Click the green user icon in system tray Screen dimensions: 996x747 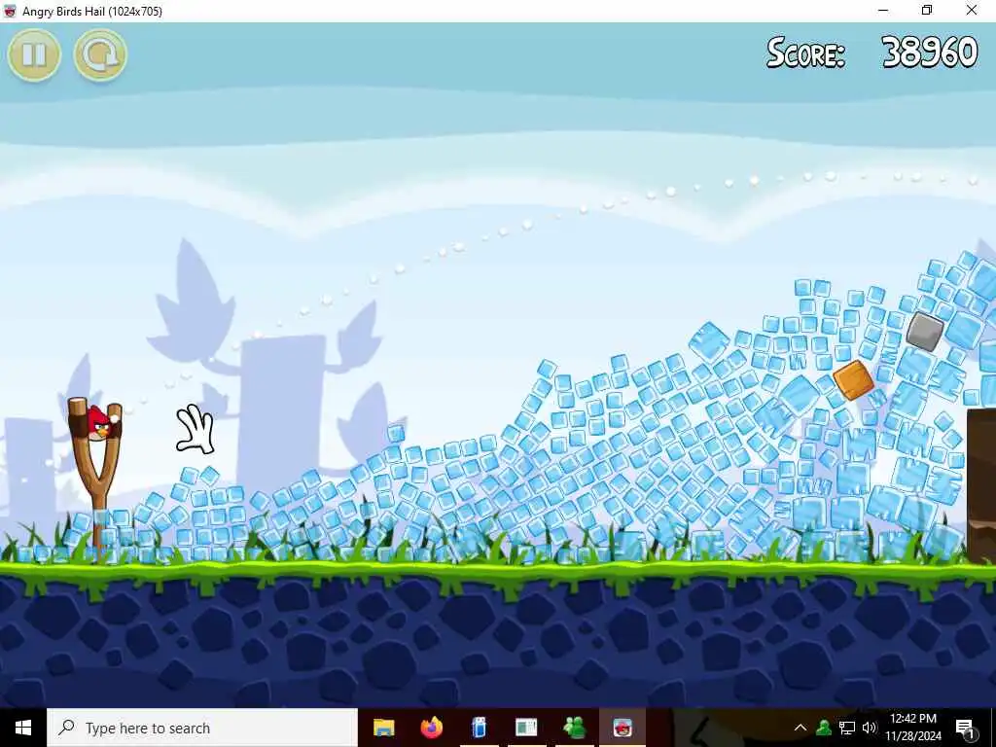tap(824, 728)
